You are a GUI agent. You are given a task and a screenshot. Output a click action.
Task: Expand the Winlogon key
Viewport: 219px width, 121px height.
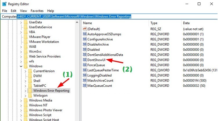click(x=26, y=96)
